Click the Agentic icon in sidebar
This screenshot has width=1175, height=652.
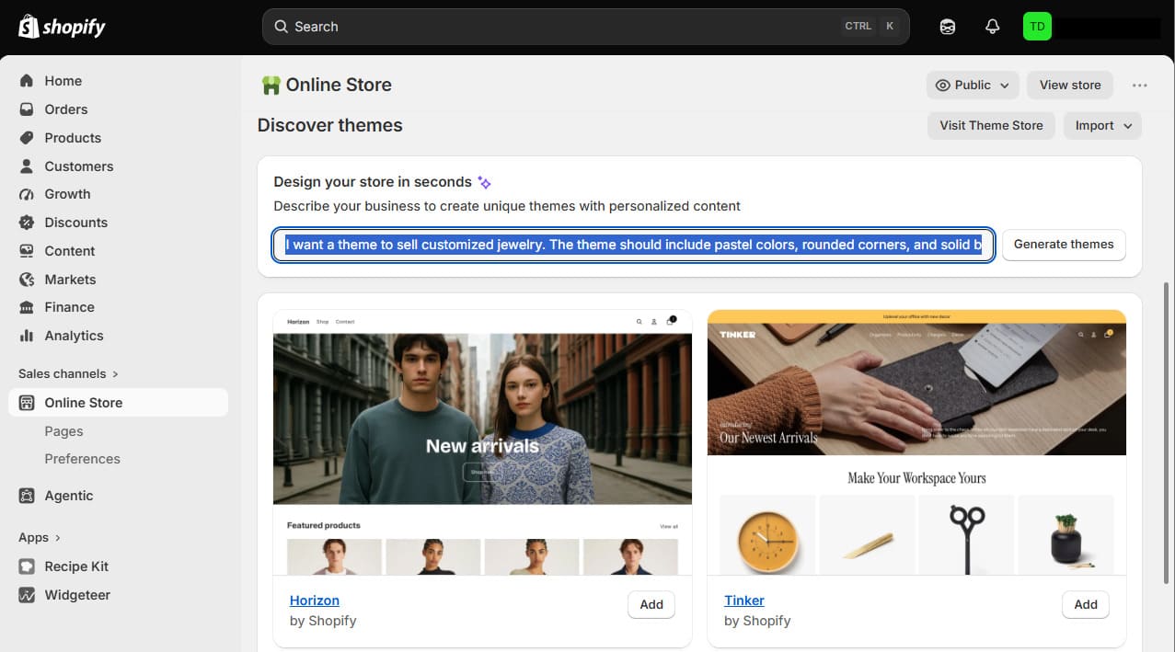[x=27, y=496]
